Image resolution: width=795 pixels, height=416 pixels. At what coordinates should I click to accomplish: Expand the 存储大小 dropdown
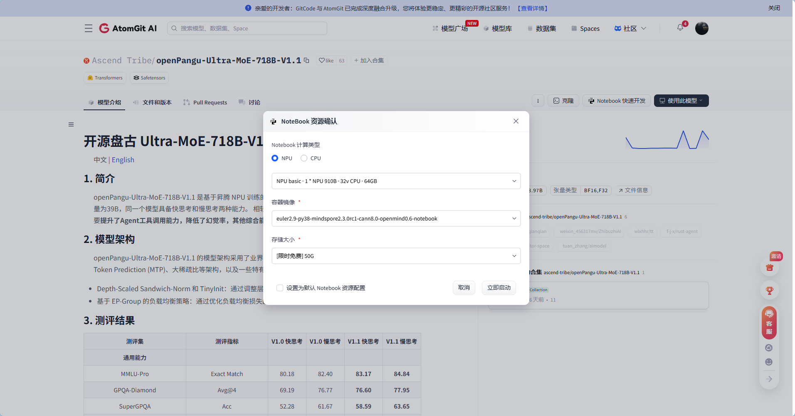tap(396, 256)
